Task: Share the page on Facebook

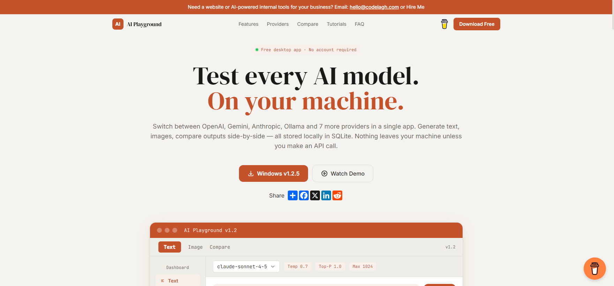Action: pos(304,195)
